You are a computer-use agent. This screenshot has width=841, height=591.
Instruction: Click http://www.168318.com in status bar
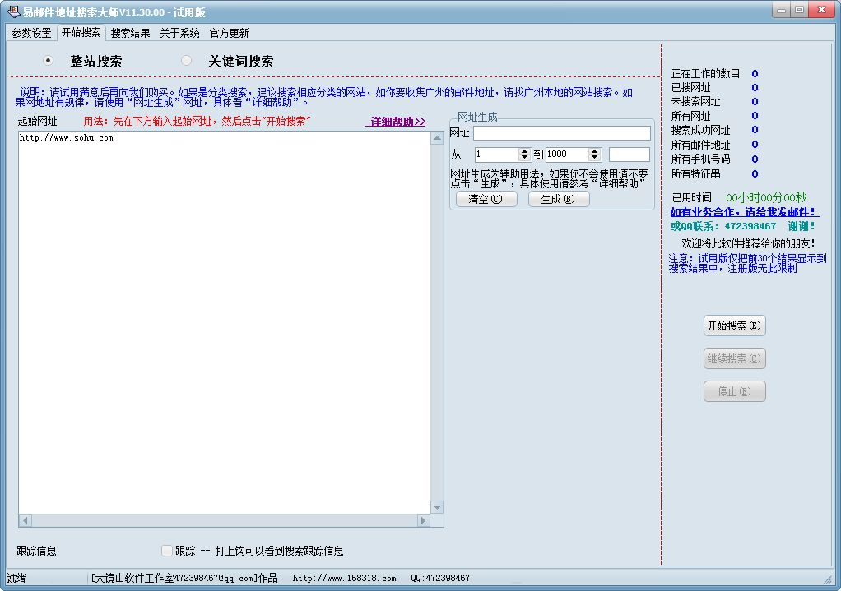[344, 578]
